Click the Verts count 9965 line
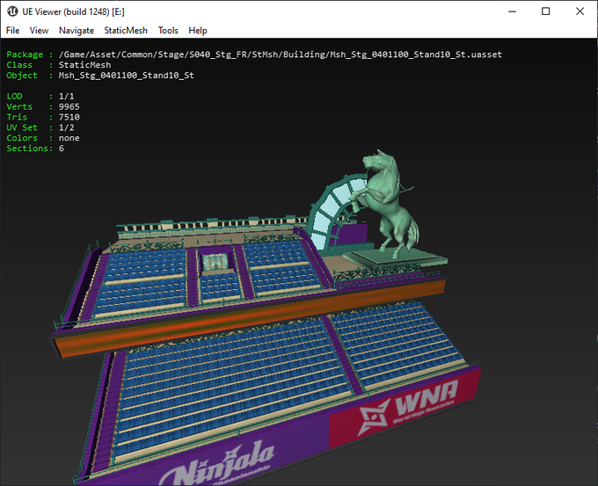Screen dimensions: 598x486 tap(44, 106)
